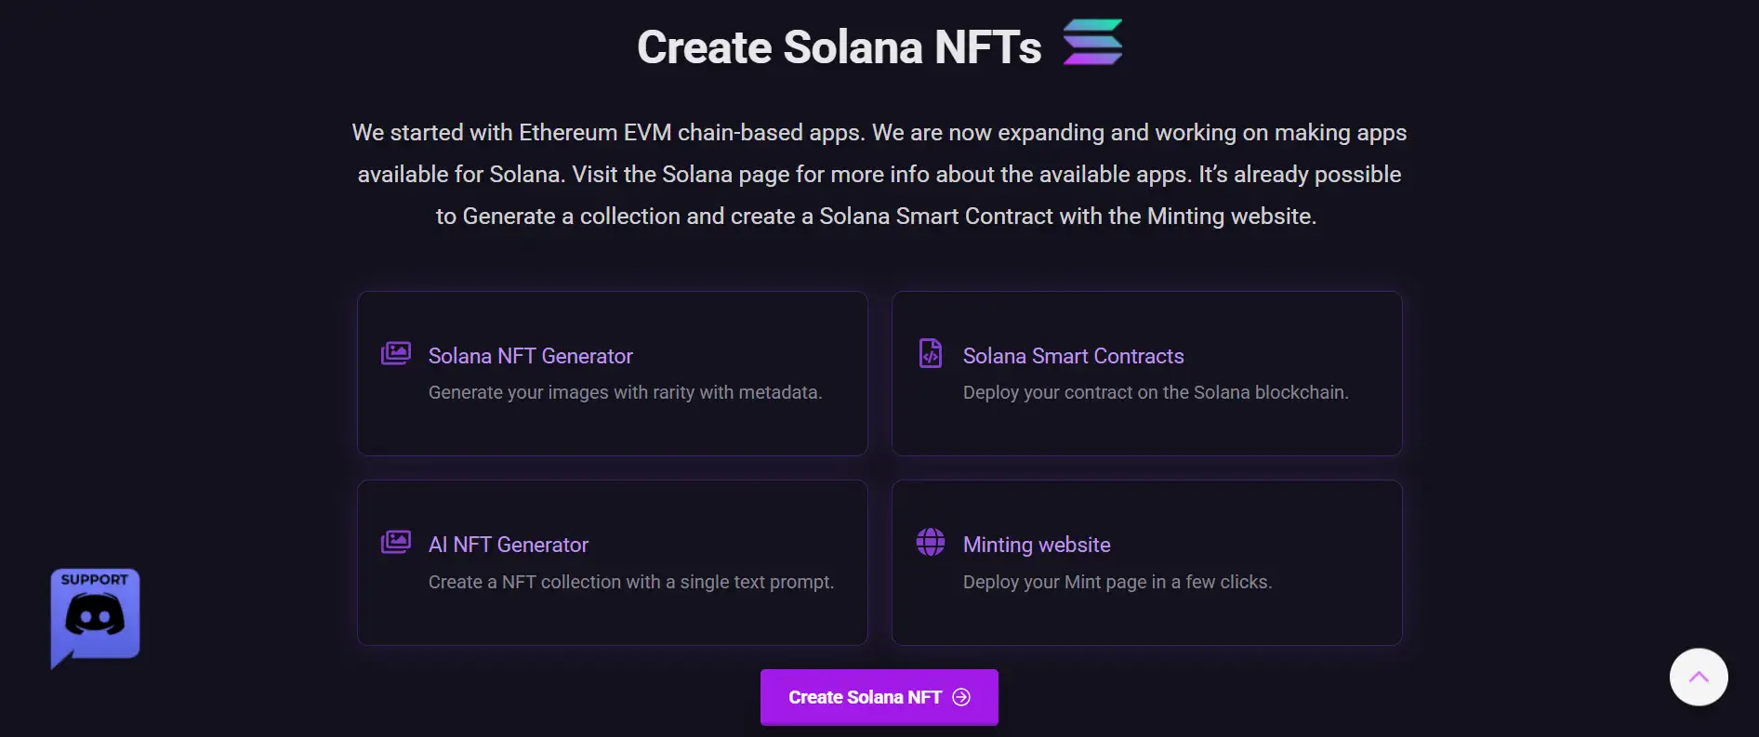Click the Solana NFT Generator image icon

(396, 353)
